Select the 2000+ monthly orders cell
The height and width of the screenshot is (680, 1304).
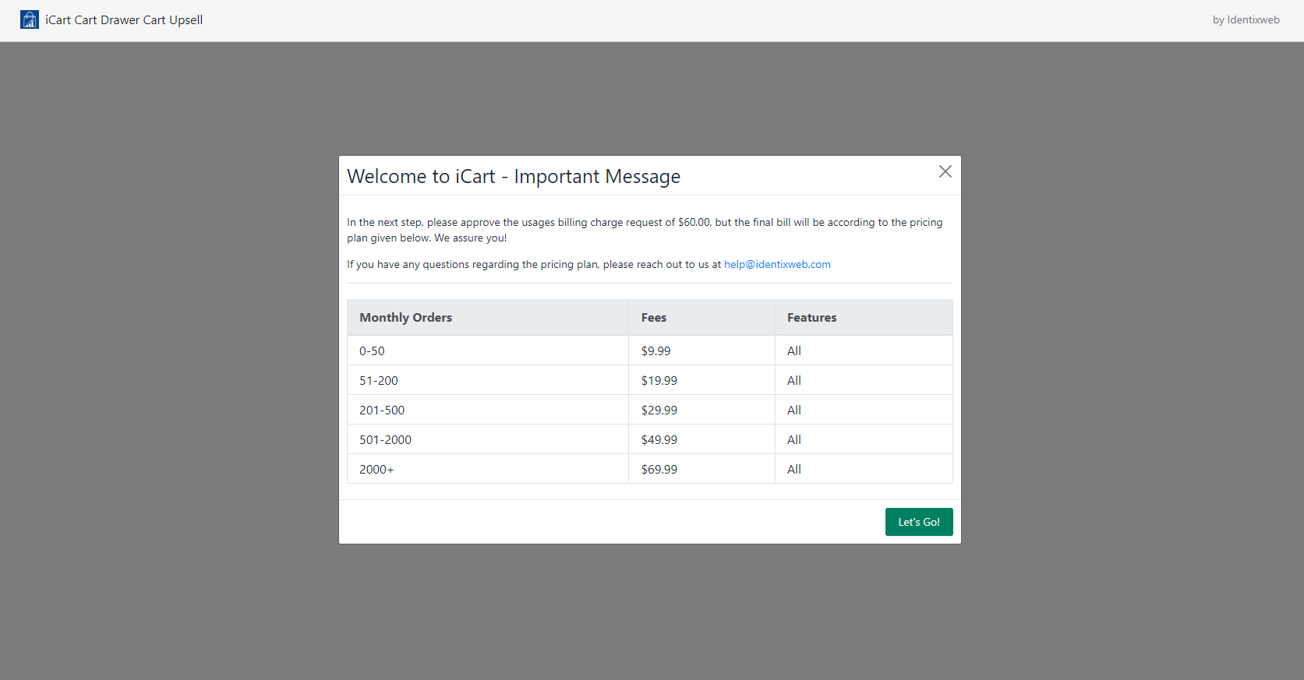[x=488, y=469]
